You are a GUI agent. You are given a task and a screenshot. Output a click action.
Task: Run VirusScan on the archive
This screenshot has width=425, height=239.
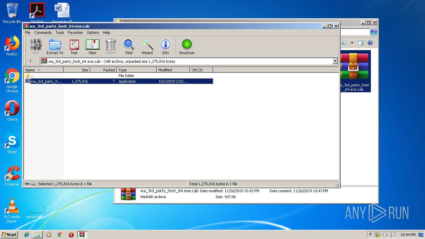[x=187, y=47]
